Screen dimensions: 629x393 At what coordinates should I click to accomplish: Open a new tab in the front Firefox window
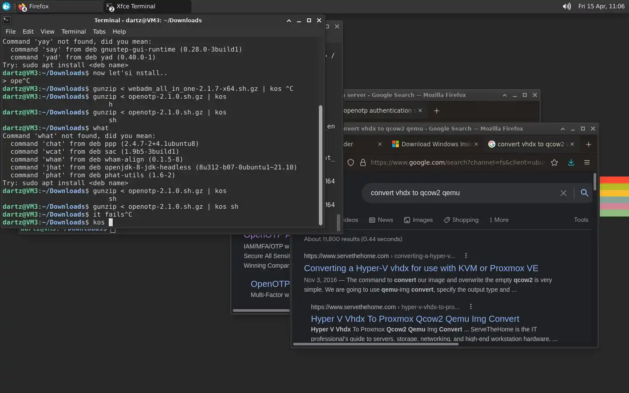tap(588, 144)
